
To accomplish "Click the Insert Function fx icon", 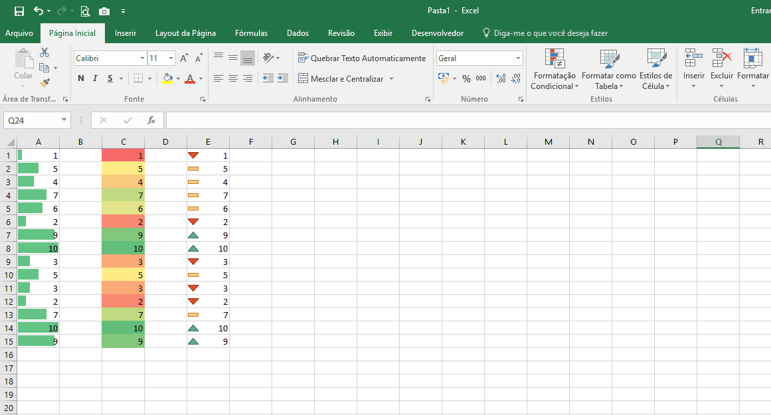I will click(x=151, y=120).
